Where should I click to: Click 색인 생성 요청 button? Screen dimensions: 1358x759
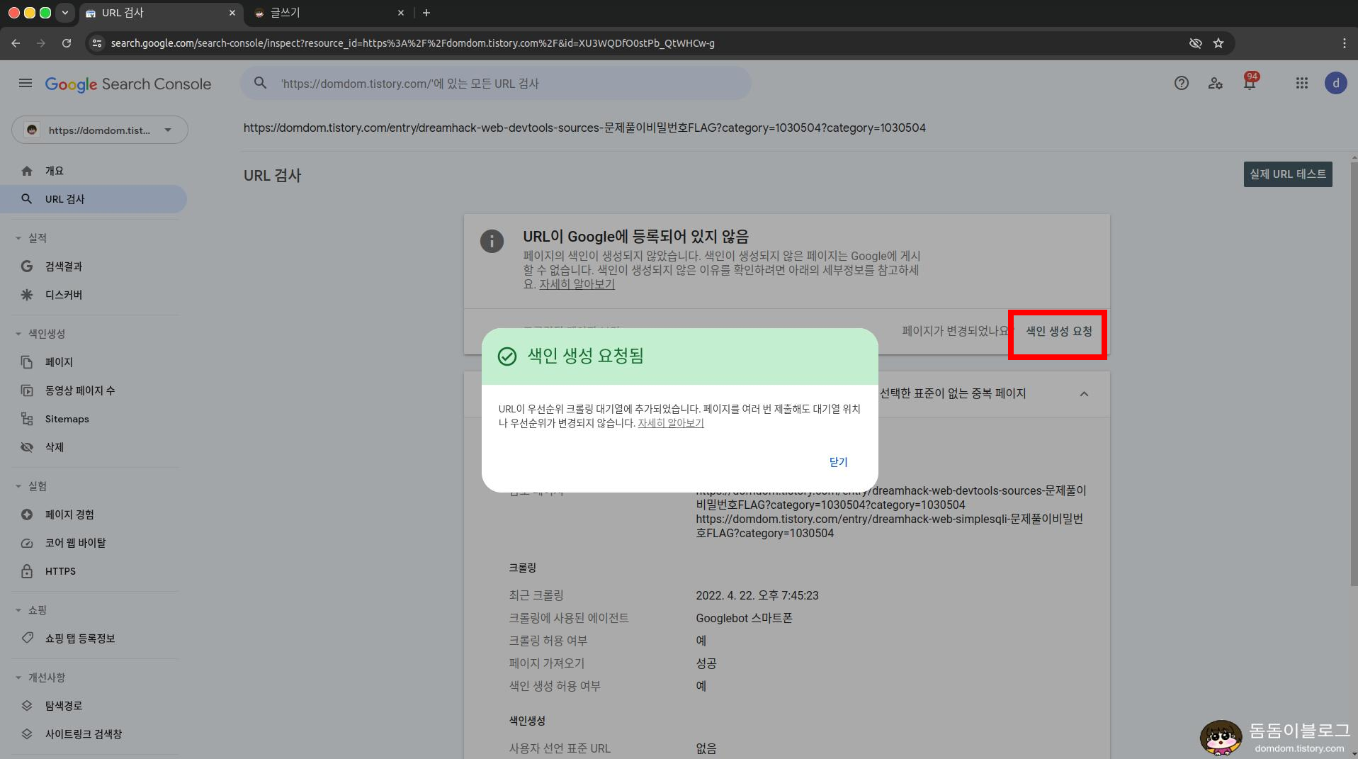pos(1058,332)
